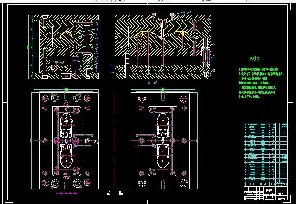296x204 pixels.
Task: Click the right L-shaped corner mark at bottom center
Action: [120, 193]
